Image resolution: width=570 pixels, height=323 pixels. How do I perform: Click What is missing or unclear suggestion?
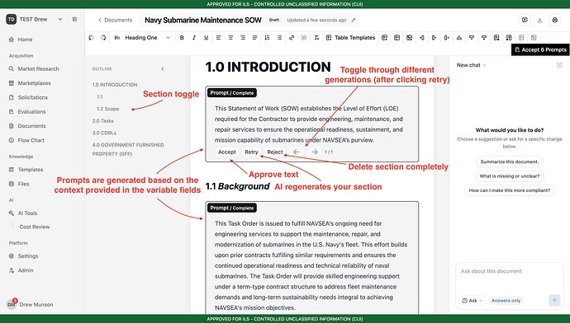(x=510, y=176)
